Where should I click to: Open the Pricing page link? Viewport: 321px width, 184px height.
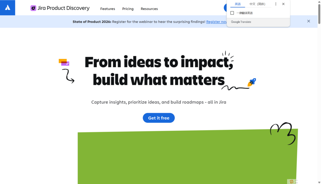tap(128, 9)
